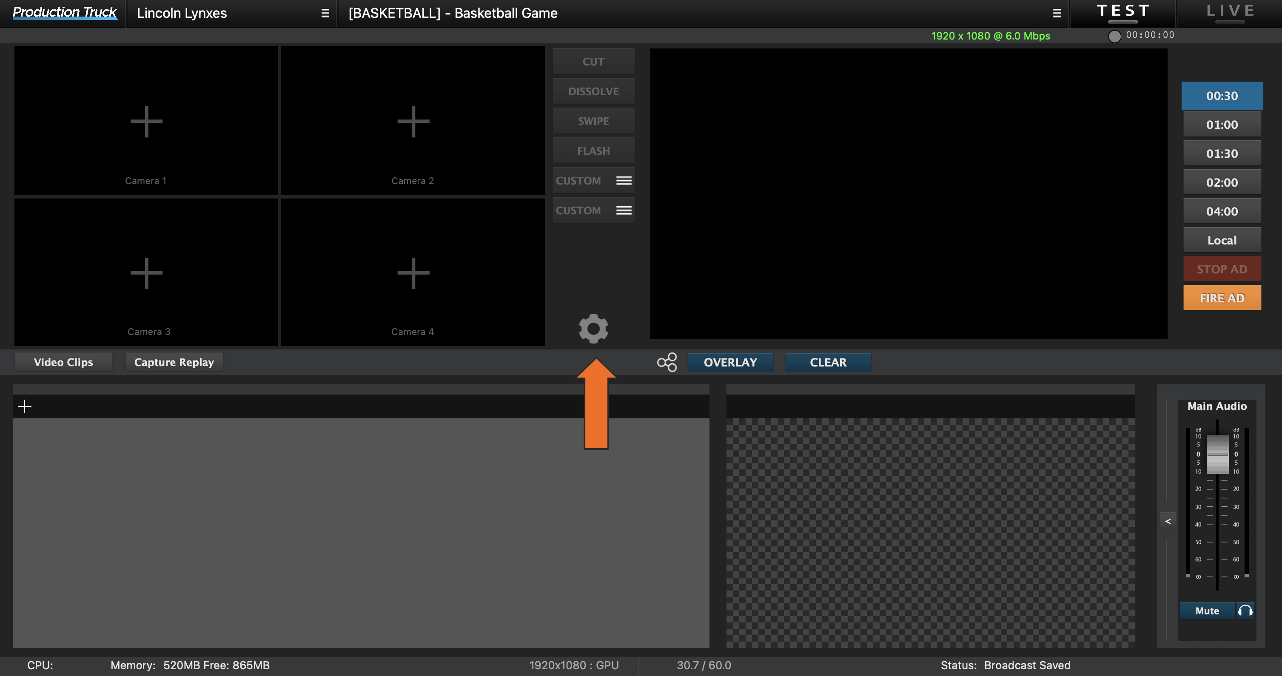
Task: Click the social share icon beside OVERLAY
Action: (667, 362)
